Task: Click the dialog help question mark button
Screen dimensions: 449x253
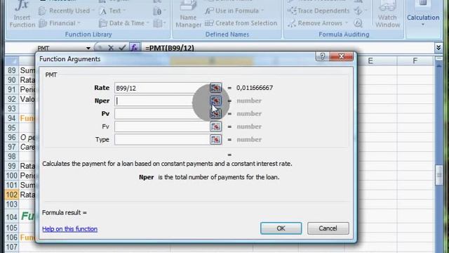Action: [x=323, y=56]
